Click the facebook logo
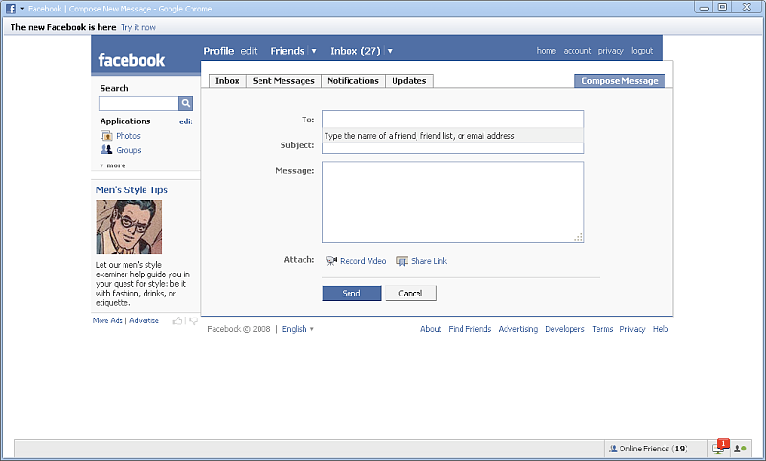The image size is (766, 461). (131, 60)
